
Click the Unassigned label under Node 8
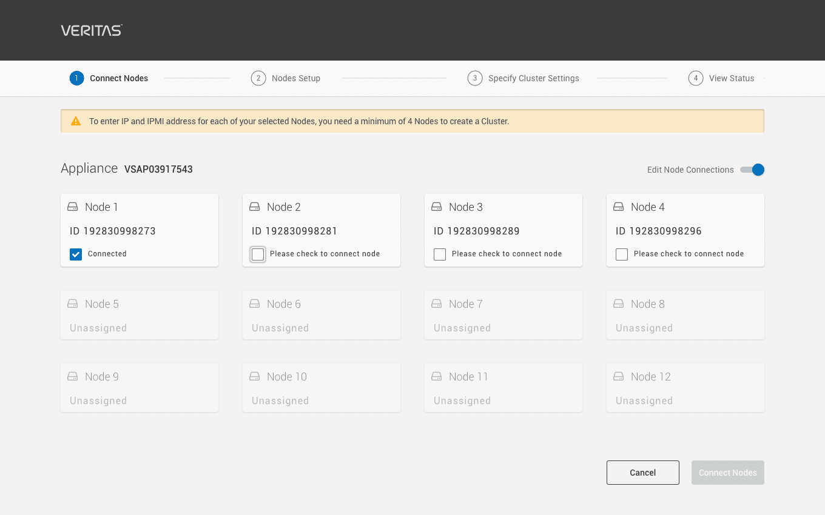coord(644,328)
